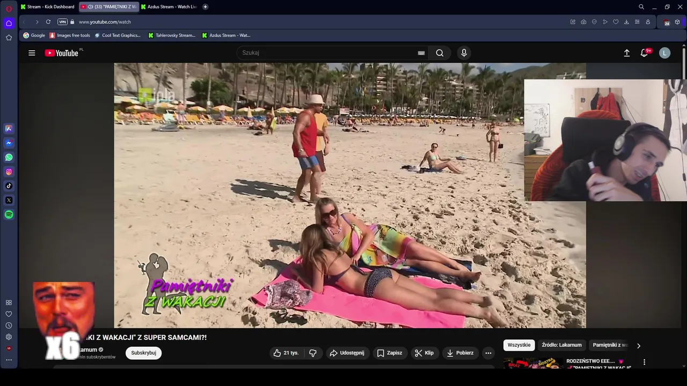Image resolution: width=687 pixels, height=386 pixels.
Task: Open the extensions cube icon
Action: (x=677, y=22)
